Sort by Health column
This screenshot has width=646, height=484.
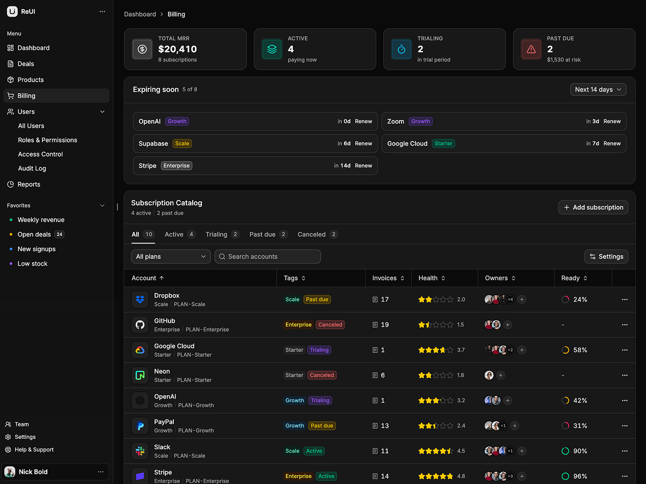coord(432,278)
